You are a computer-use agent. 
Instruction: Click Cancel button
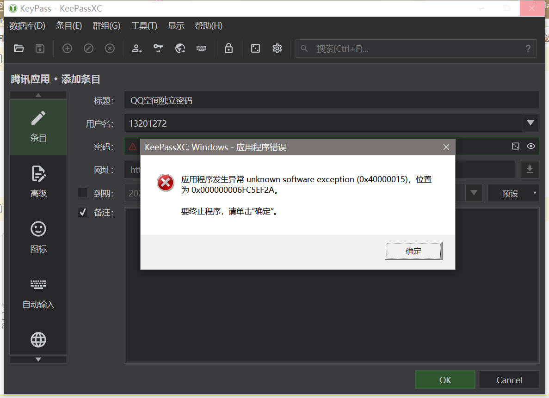point(509,380)
